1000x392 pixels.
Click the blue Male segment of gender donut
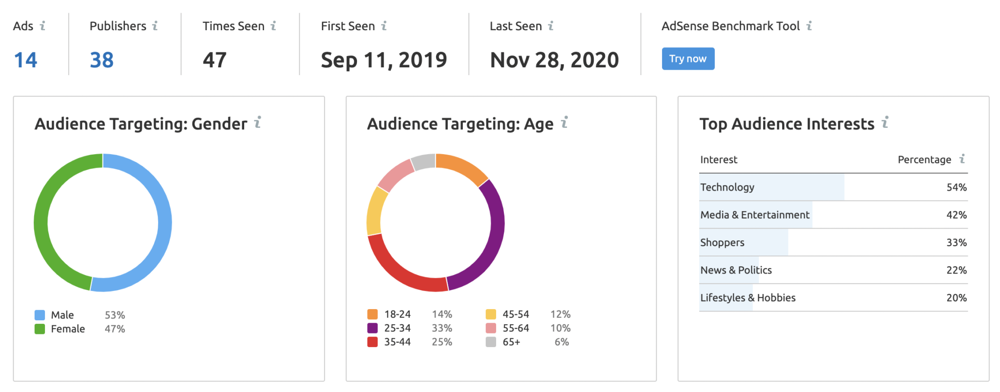pyautogui.click(x=165, y=223)
